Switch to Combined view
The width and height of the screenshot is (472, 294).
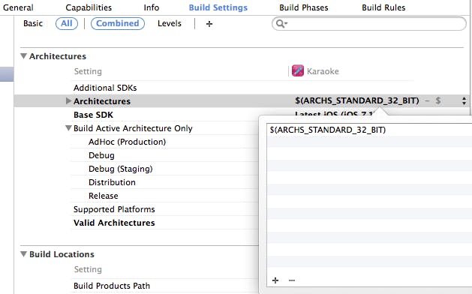point(118,23)
